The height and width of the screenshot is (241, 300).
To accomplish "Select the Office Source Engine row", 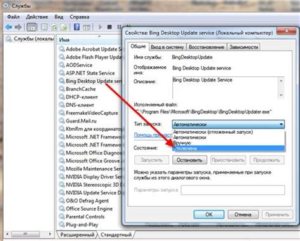I will coord(86,209).
